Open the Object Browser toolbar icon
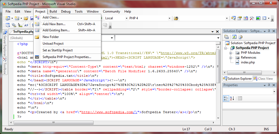The image size is (279, 134). tap(246, 18)
